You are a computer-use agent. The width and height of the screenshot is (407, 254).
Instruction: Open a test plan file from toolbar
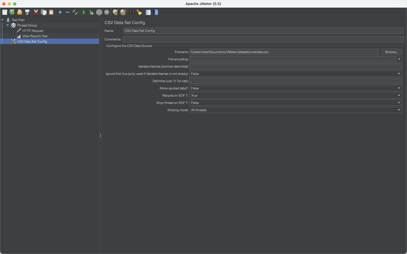20,12
